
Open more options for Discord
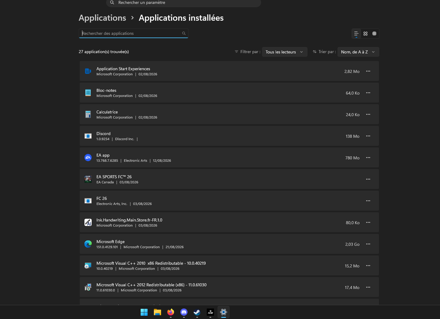(x=368, y=136)
